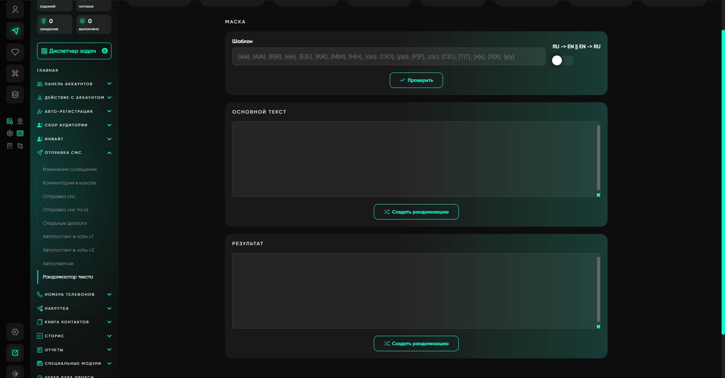The height and width of the screenshot is (378, 725).
Task: Click the Шаблон mask input field
Action: pyautogui.click(x=388, y=57)
